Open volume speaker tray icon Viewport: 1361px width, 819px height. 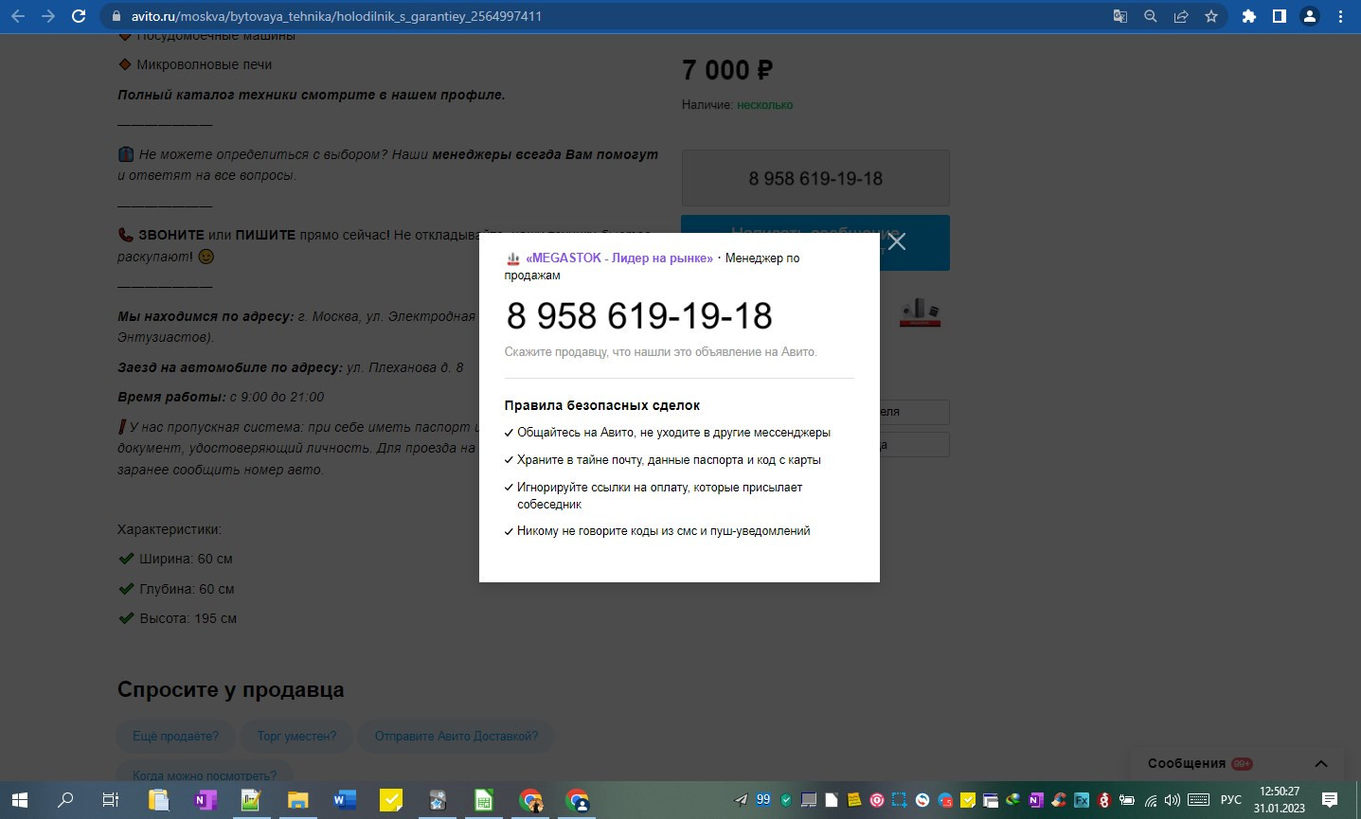(1173, 800)
